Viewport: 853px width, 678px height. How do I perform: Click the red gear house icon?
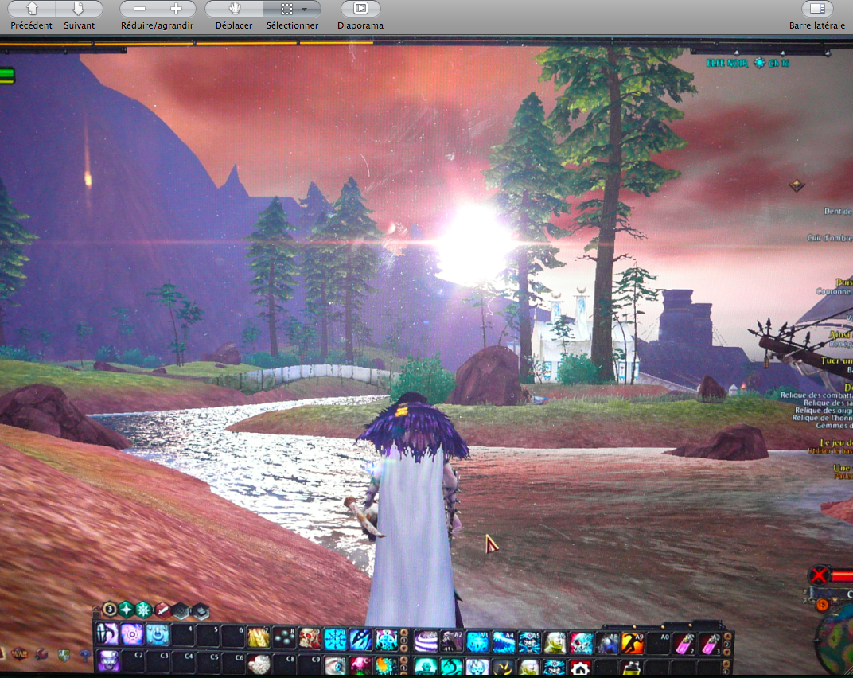tap(580, 668)
